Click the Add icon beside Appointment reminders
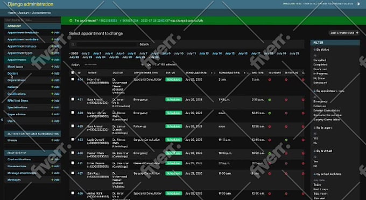This screenshot has width=366, height=200. [x=55, y=39]
